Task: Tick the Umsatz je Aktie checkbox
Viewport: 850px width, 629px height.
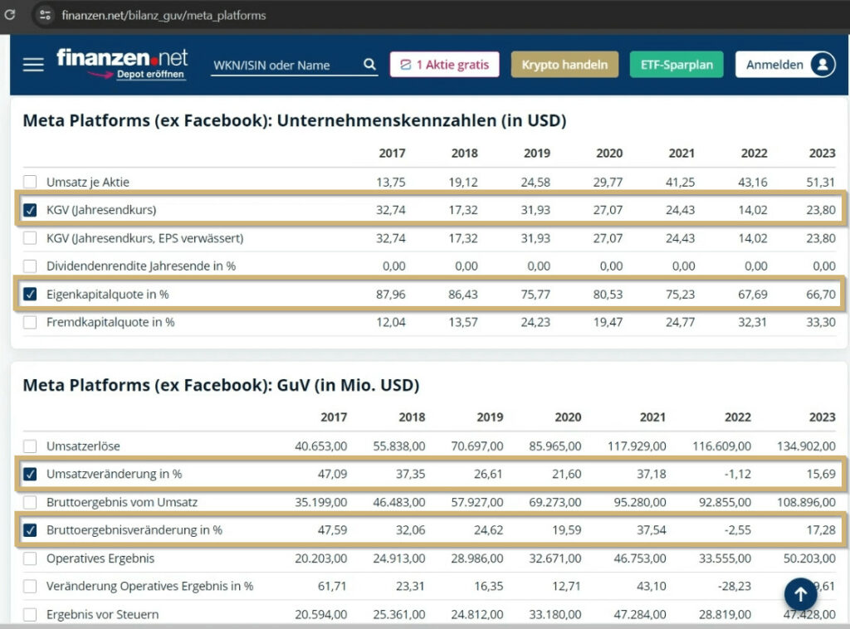Action: tap(31, 182)
